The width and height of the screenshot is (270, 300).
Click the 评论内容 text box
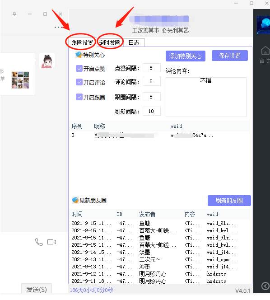coord(206,97)
